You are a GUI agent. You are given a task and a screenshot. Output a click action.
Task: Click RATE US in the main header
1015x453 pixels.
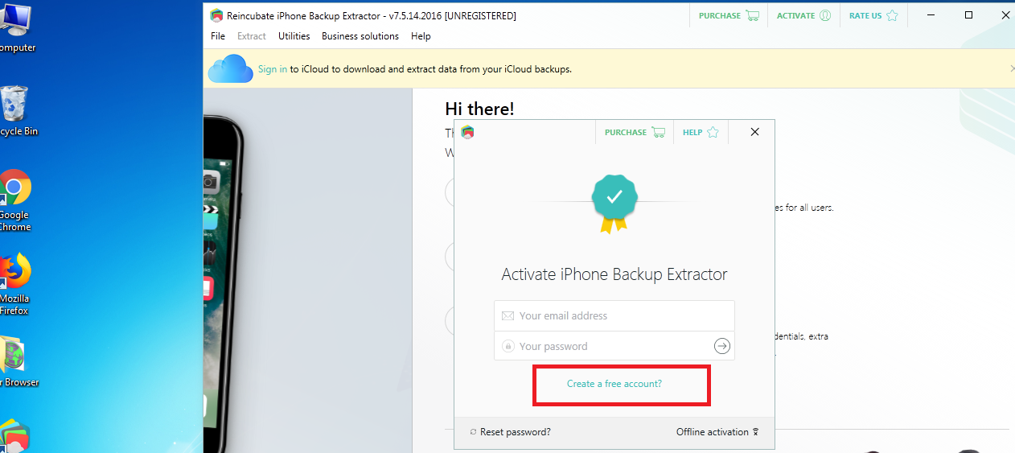tap(873, 15)
